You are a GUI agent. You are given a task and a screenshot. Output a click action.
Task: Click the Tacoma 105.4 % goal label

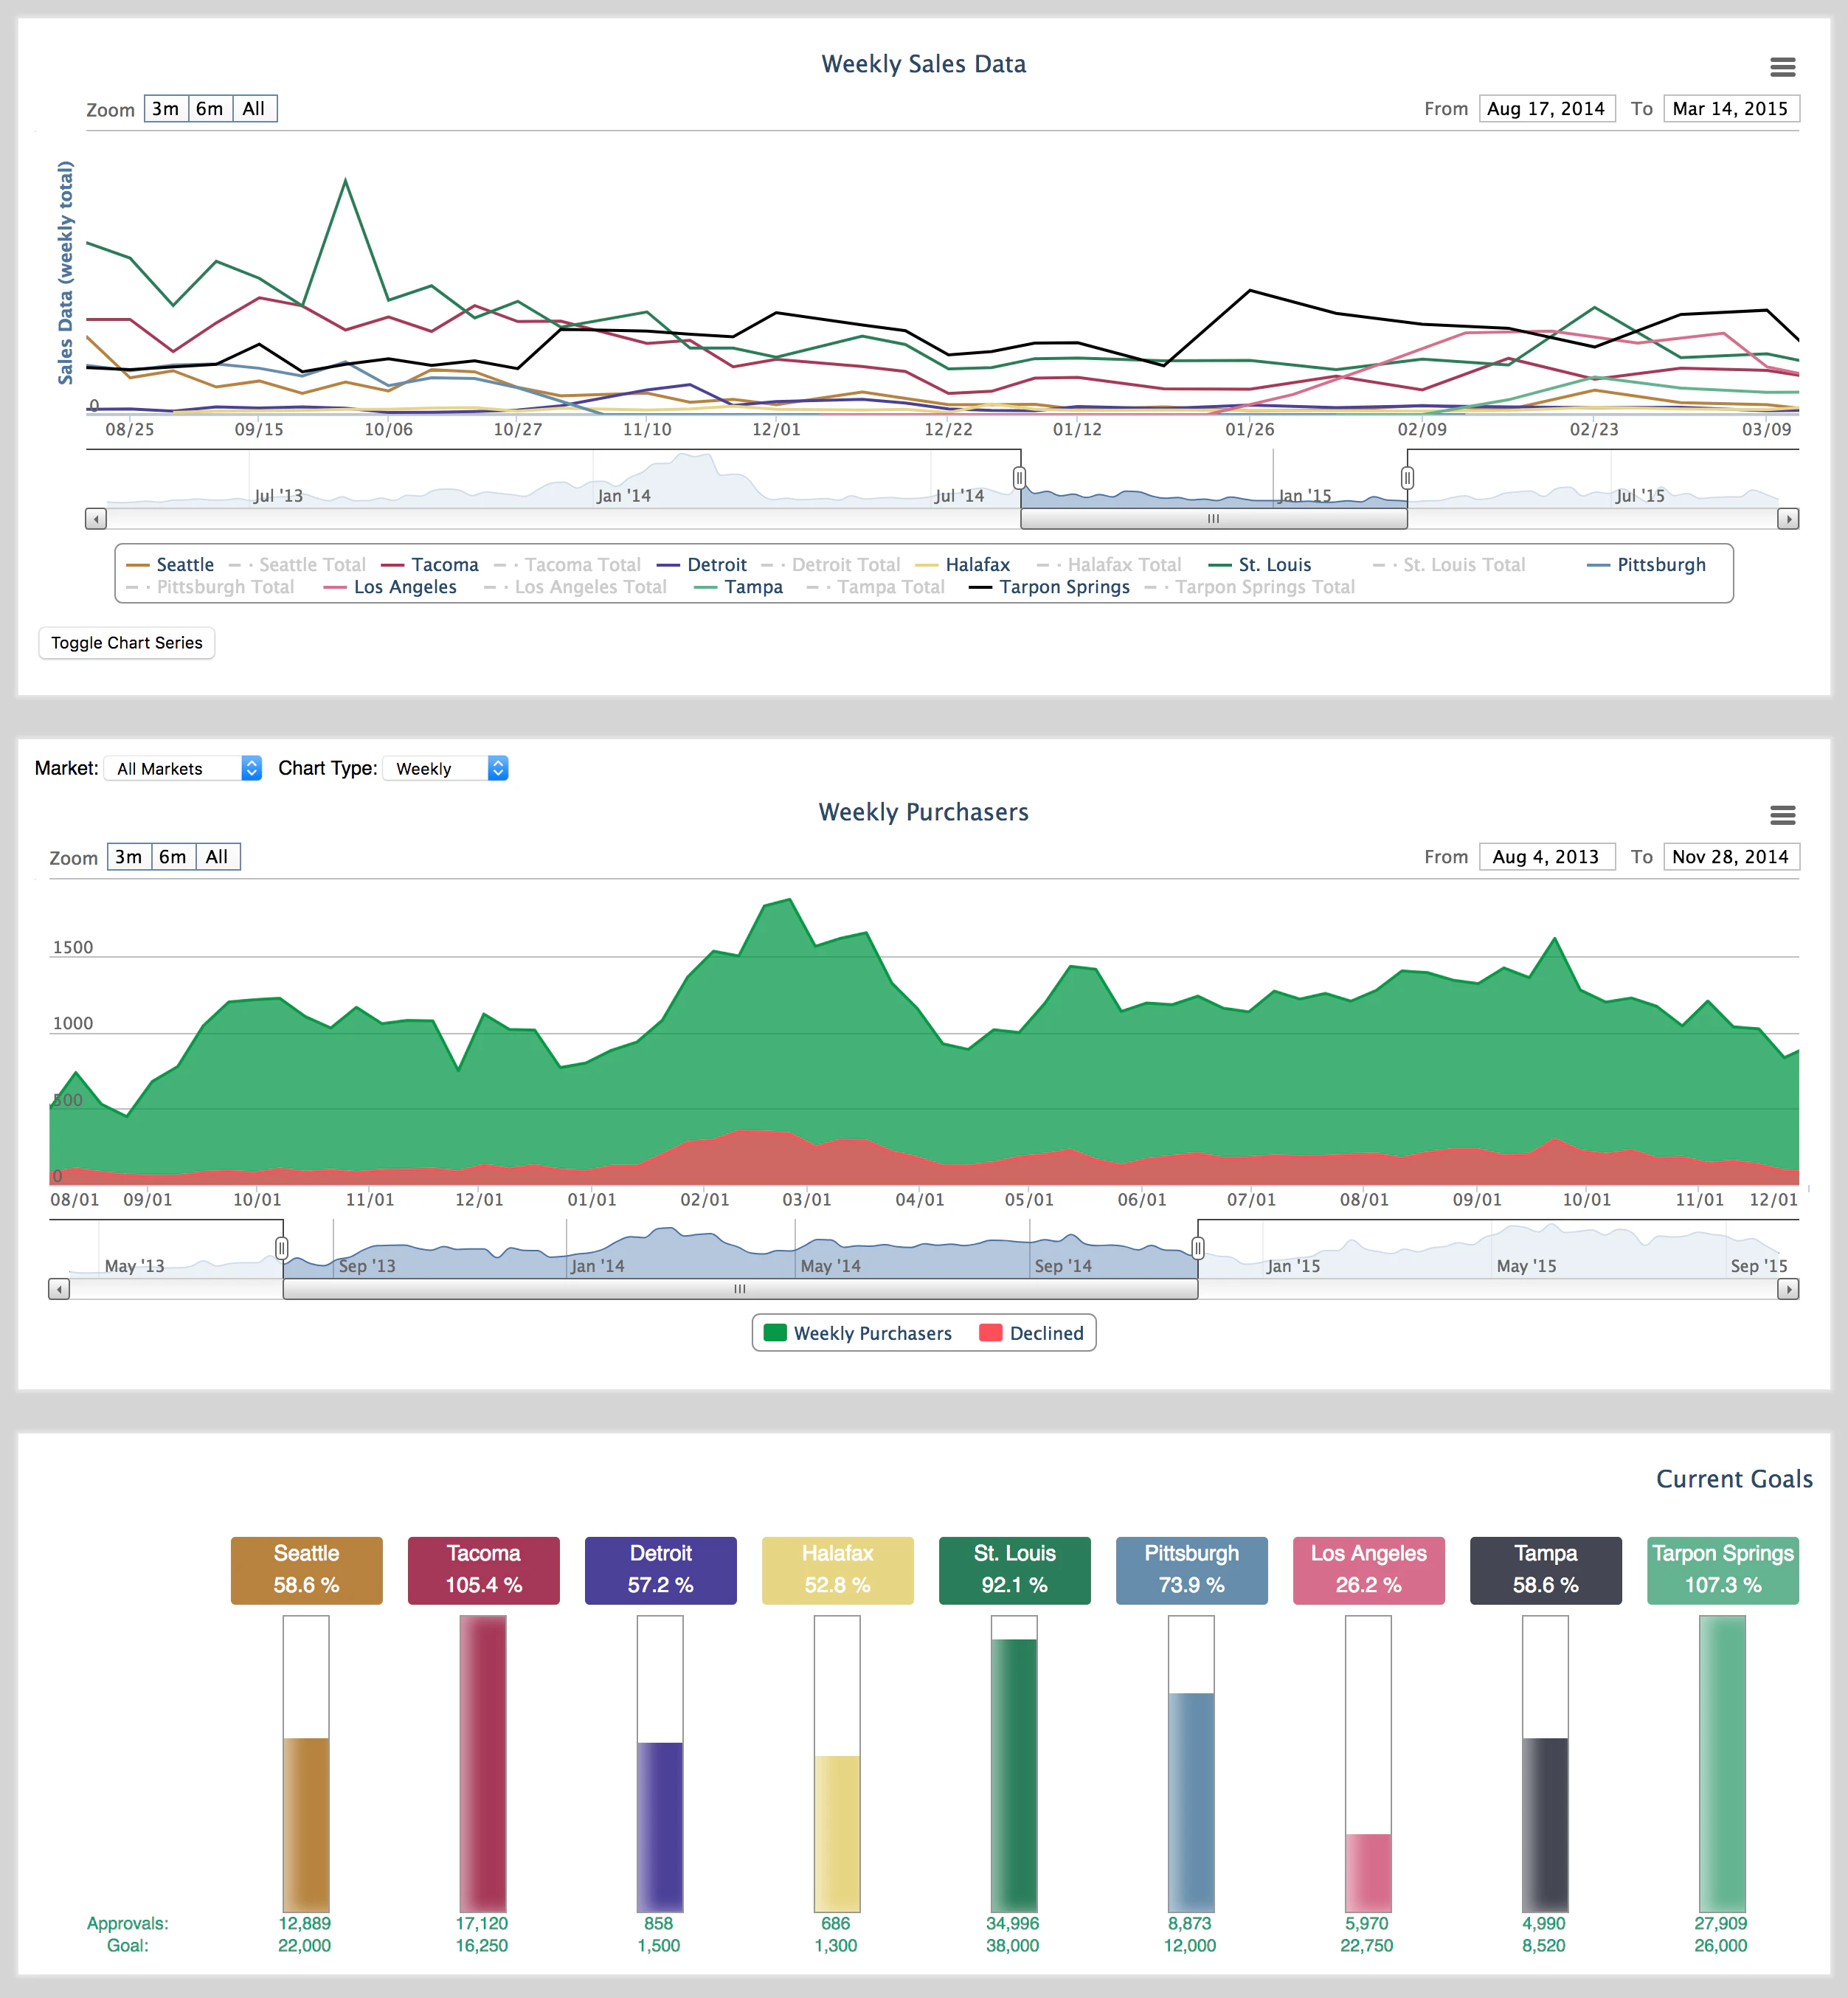pyautogui.click(x=483, y=1570)
